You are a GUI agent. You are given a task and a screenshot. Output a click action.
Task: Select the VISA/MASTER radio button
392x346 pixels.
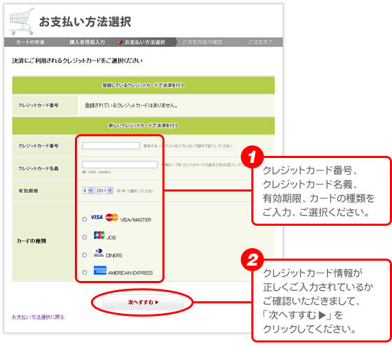(85, 219)
